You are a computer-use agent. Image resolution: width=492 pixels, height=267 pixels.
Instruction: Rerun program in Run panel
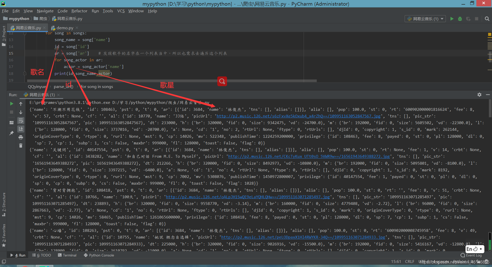point(12,104)
